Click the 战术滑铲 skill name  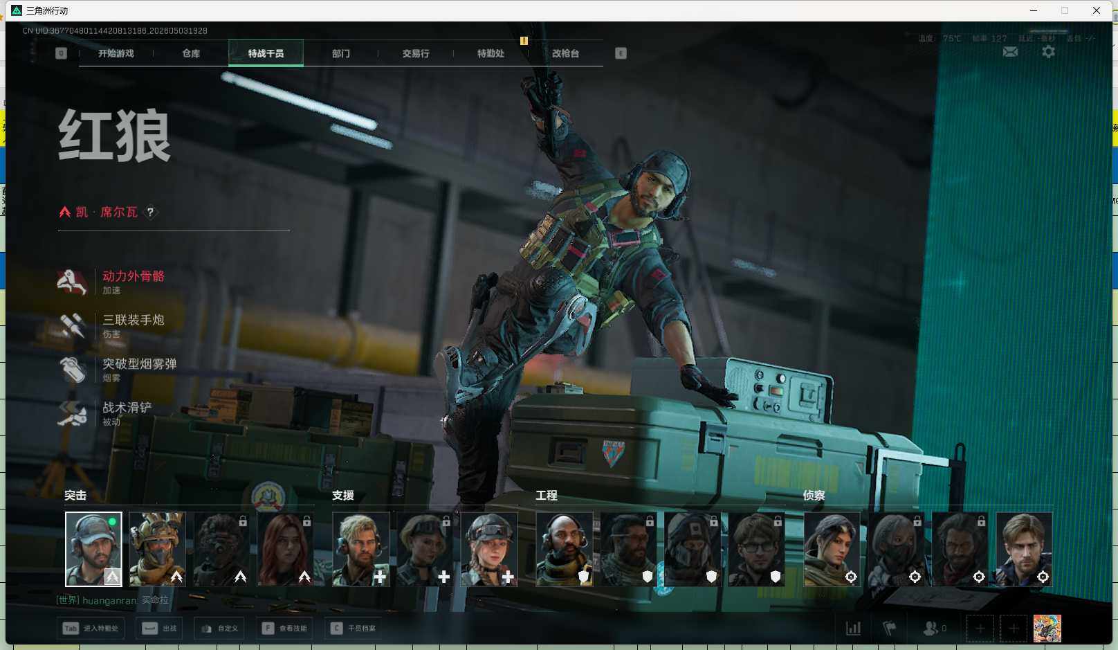coord(127,408)
